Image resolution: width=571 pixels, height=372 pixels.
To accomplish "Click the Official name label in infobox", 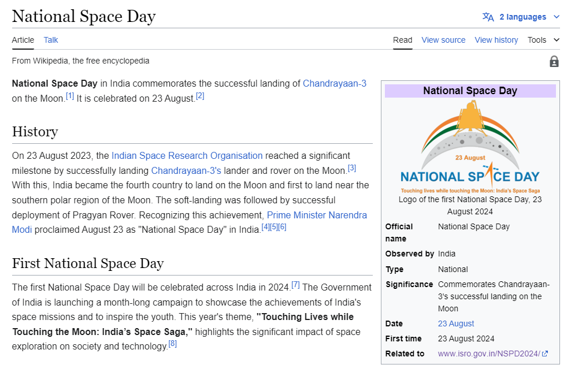I will pyautogui.click(x=399, y=233).
